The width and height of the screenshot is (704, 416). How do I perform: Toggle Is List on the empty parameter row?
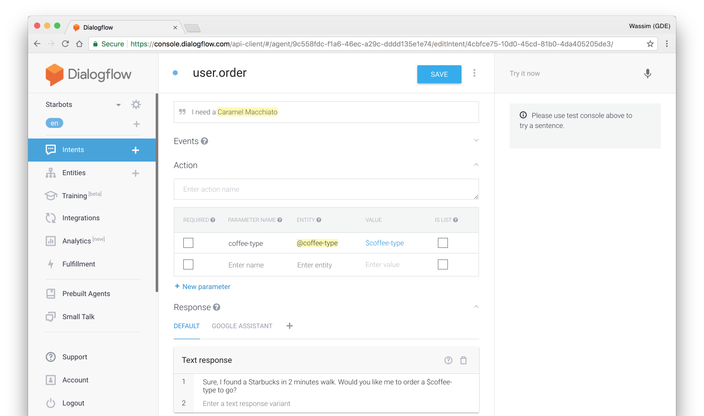tap(443, 264)
